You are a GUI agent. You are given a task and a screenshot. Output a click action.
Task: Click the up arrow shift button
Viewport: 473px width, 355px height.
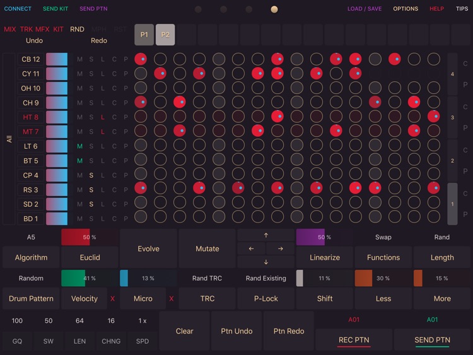tap(266, 235)
